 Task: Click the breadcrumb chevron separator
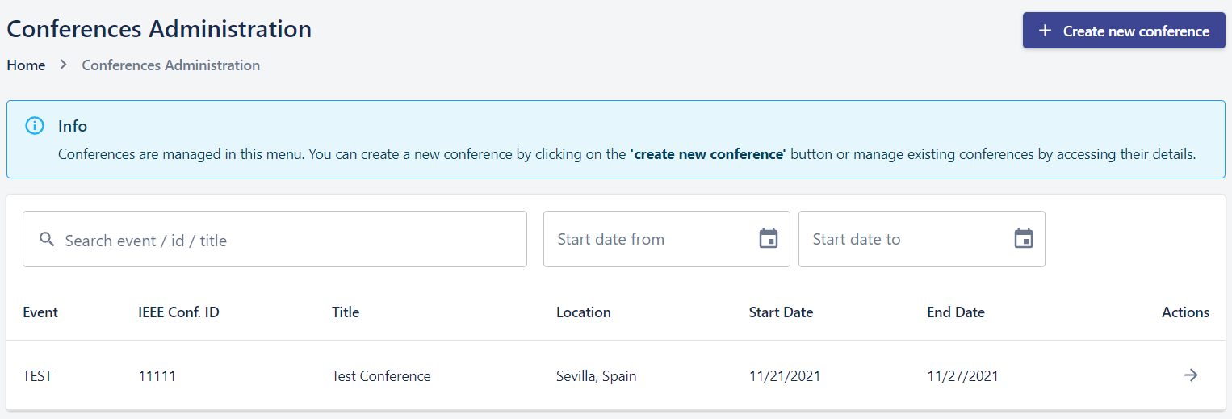(x=64, y=65)
